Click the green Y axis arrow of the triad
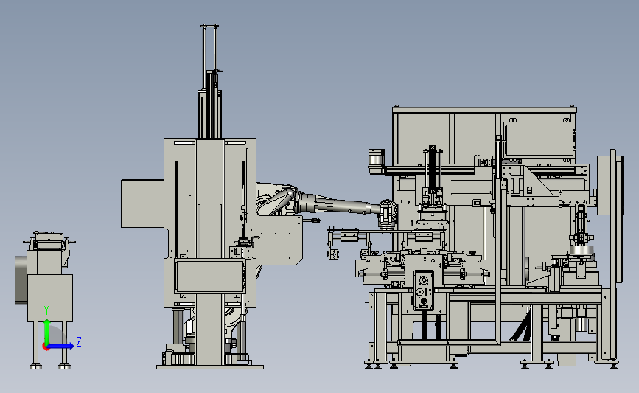 click(x=47, y=333)
